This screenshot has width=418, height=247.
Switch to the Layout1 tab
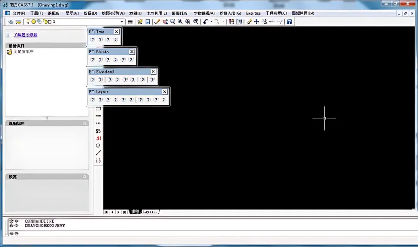point(150,212)
